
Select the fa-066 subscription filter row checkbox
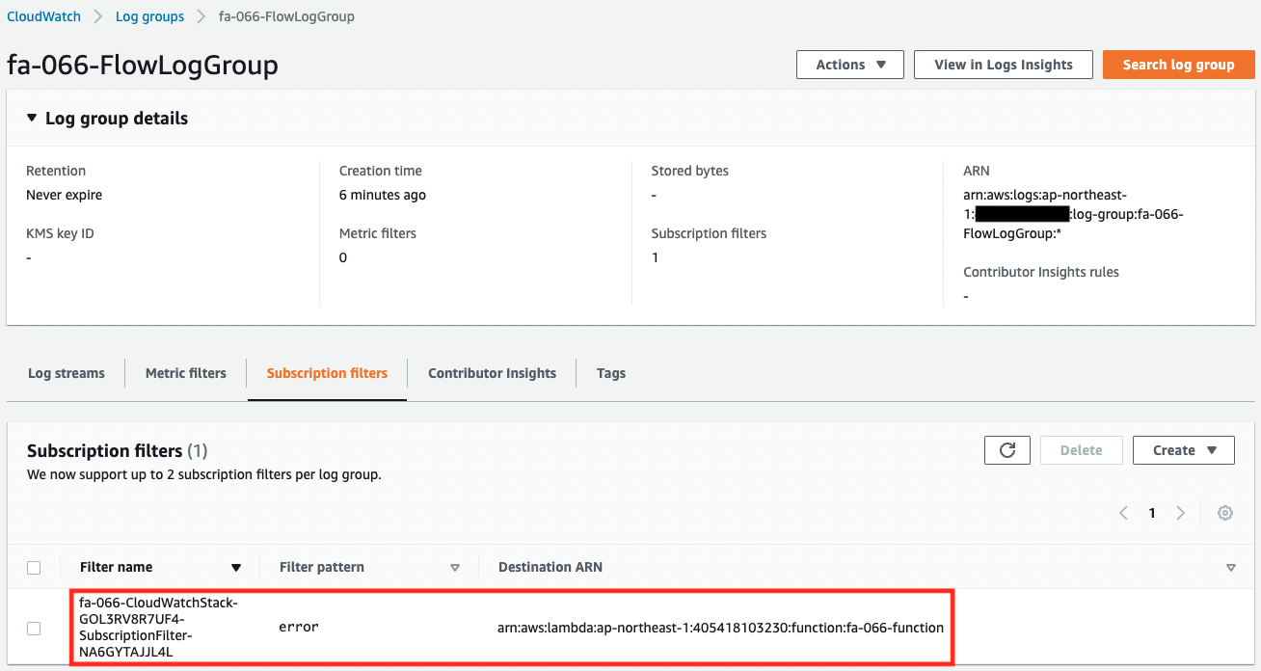pos(34,628)
